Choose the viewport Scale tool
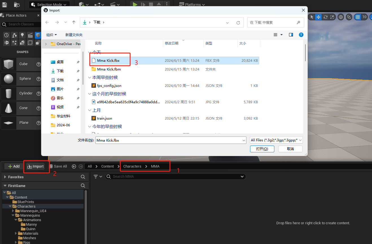Viewport: 372px width, 244px height. pos(332,17)
